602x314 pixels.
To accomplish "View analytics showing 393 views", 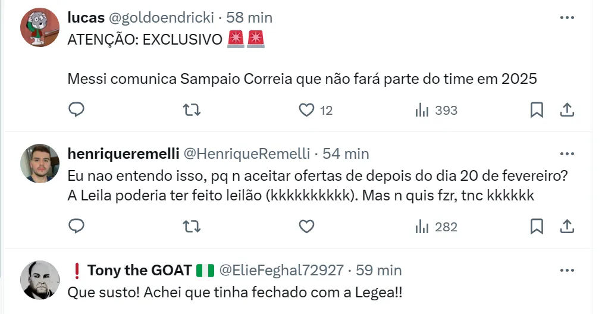I will tap(436, 110).
